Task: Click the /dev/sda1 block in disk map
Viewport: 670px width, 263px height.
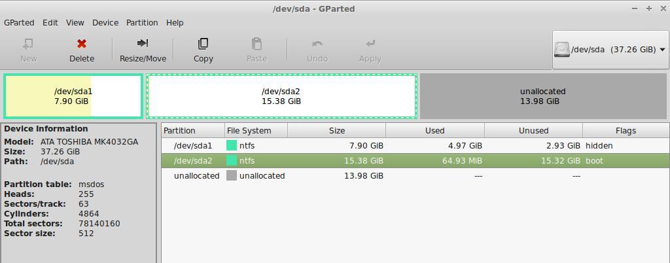Action: (x=73, y=96)
